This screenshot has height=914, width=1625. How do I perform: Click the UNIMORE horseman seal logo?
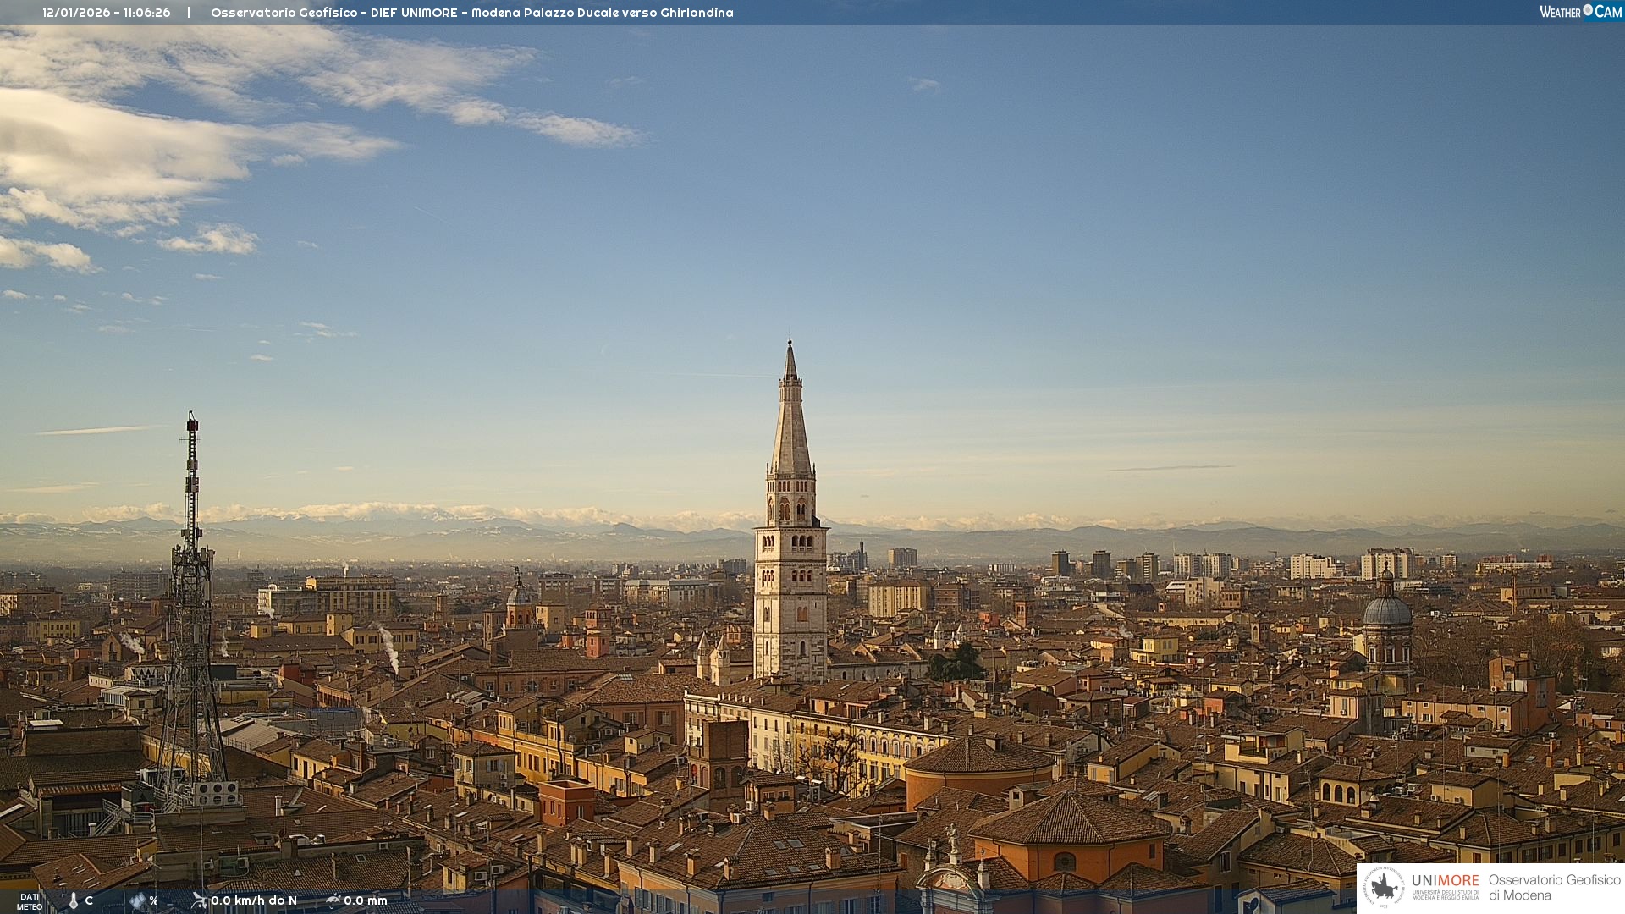[1384, 888]
